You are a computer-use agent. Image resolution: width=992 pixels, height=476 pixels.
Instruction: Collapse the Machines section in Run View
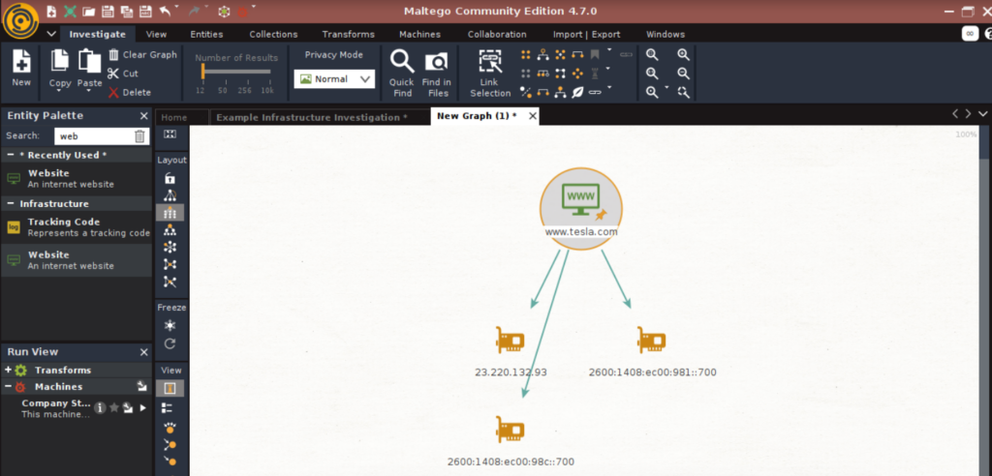[8, 387]
